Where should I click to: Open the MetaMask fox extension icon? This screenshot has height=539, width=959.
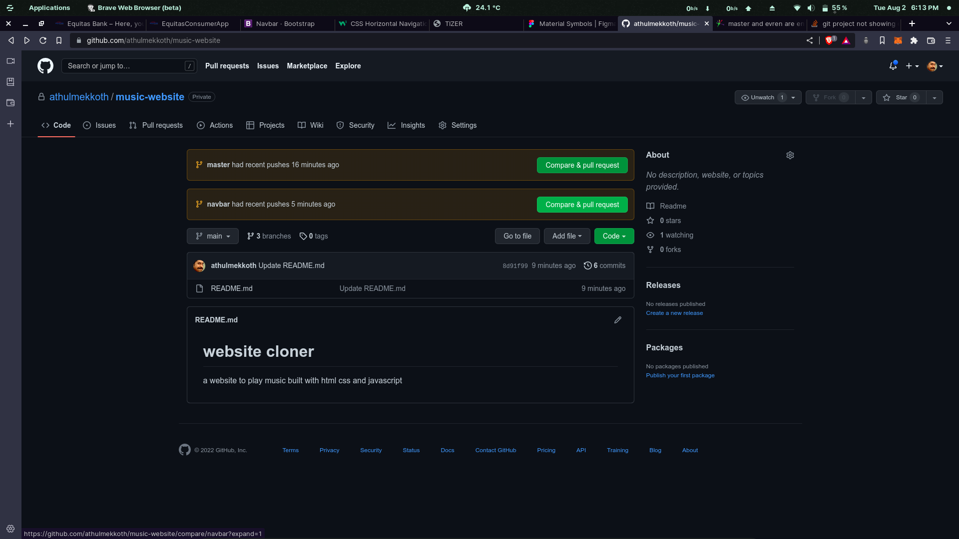pyautogui.click(x=898, y=40)
